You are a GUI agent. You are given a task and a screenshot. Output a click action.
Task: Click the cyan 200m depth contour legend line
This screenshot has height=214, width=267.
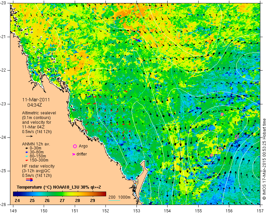[x=114, y=200]
